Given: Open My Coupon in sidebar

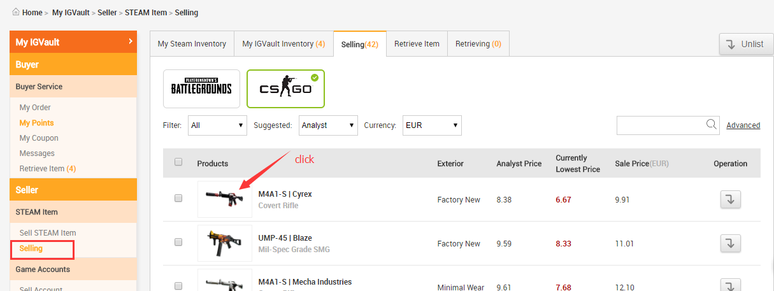Looking at the screenshot, I should (x=39, y=138).
